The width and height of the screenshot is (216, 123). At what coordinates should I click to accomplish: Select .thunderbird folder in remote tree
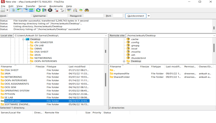[138, 58]
